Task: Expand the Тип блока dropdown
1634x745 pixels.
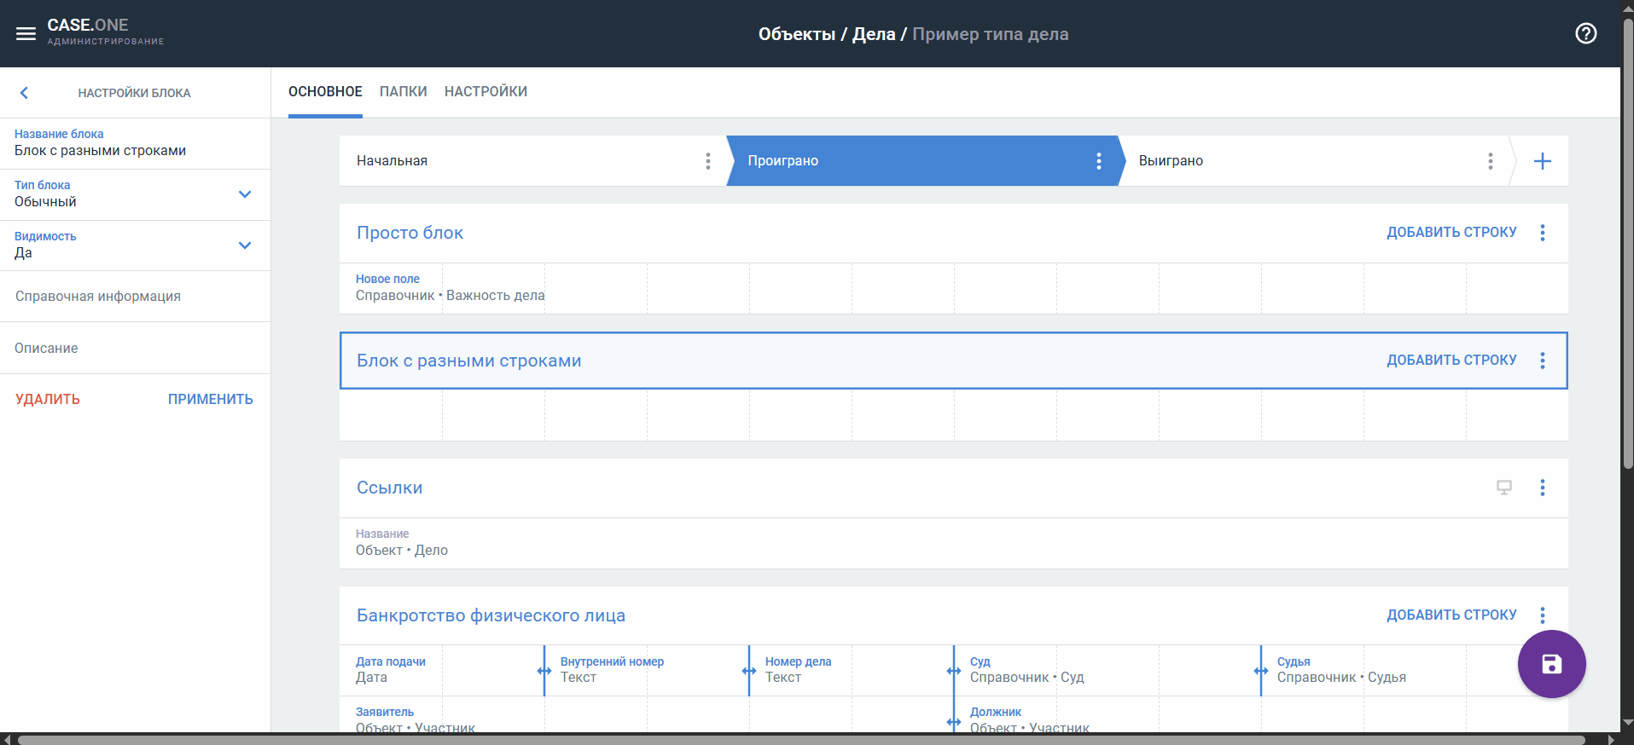Action: (244, 194)
